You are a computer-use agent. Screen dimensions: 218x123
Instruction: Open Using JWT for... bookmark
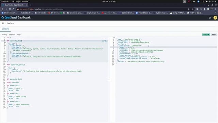(177, 13)
